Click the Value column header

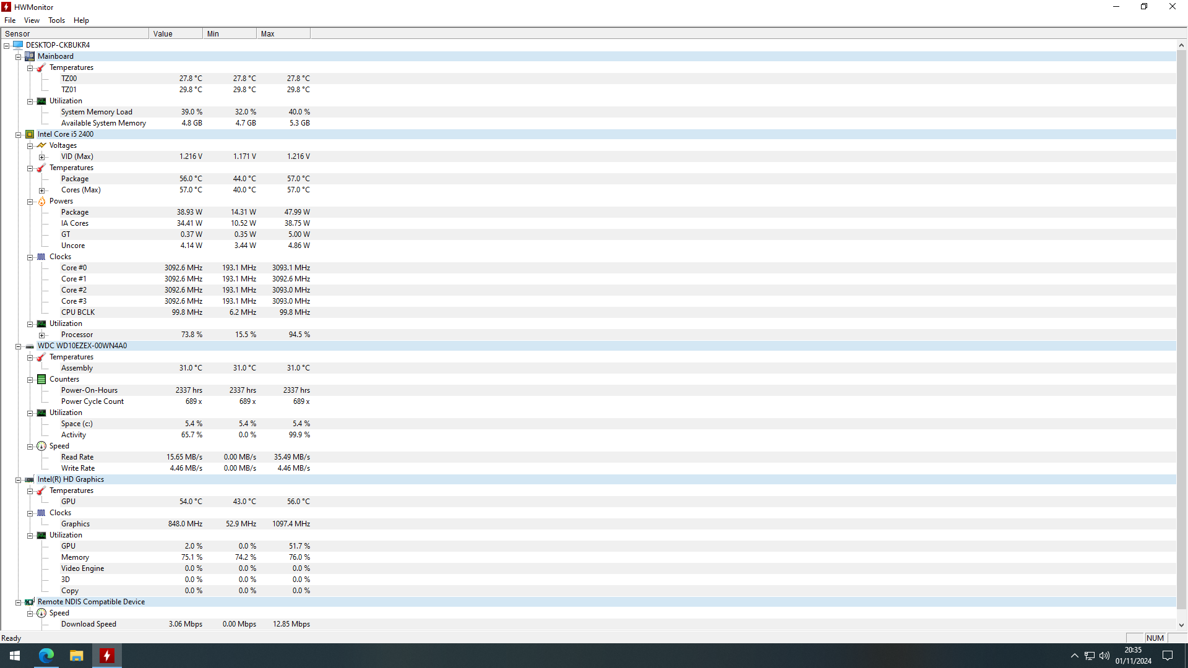[x=176, y=34]
